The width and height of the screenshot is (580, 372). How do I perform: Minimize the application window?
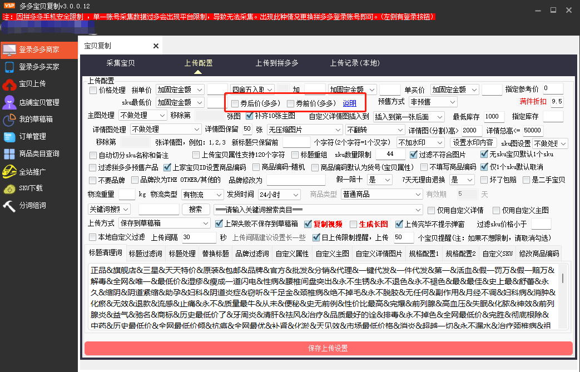(538, 11)
